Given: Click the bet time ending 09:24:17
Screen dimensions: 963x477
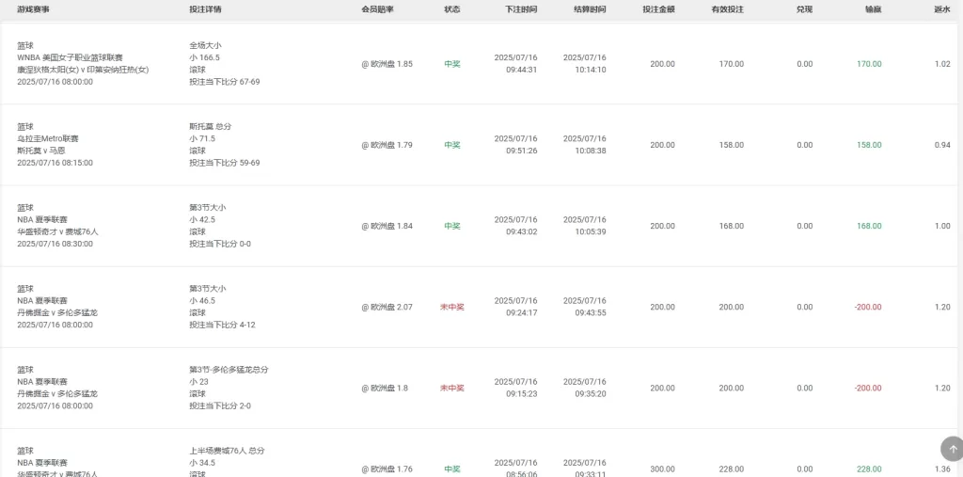Looking at the screenshot, I should [x=516, y=308].
